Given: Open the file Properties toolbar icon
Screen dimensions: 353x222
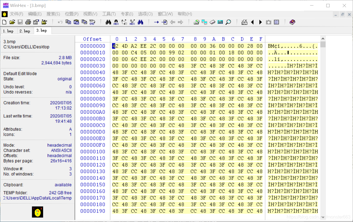Looking at the screenshot, I should pyautogui.click(x=36, y=22).
